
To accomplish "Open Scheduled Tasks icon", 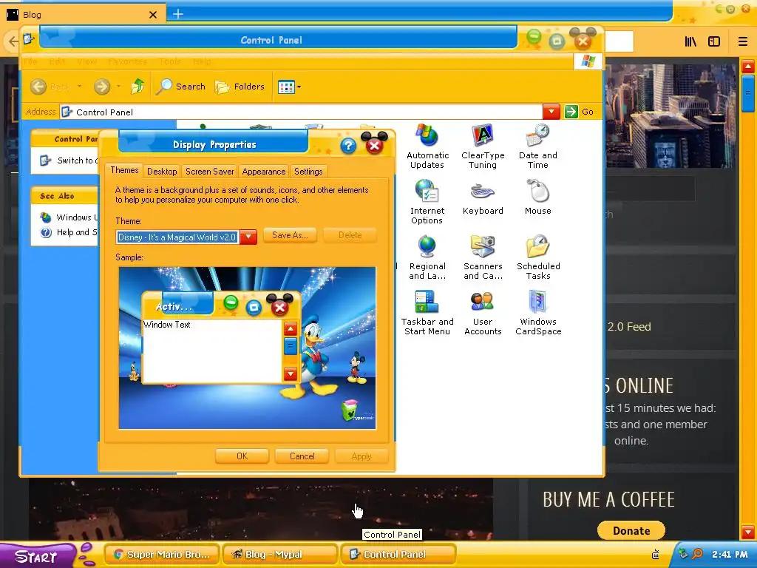I will [538, 257].
